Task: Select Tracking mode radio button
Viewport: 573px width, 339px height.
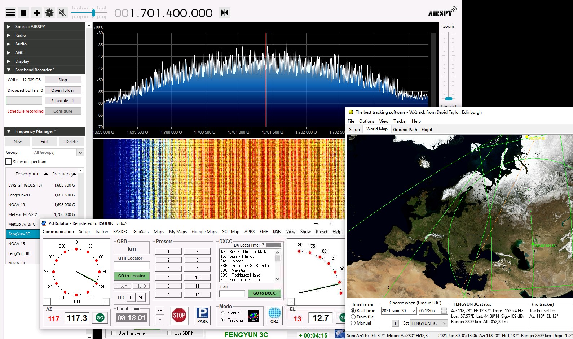Action: pyautogui.click(x=223, y=320)
